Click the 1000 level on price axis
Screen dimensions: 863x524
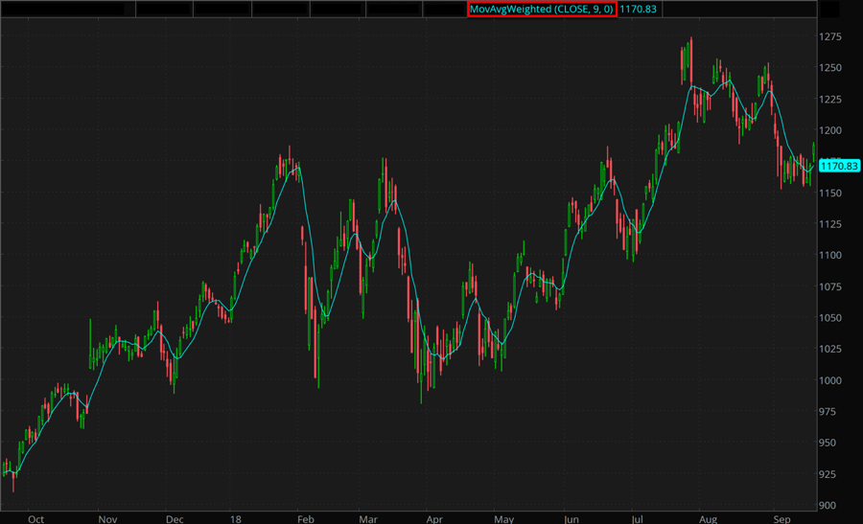(831, 381)
